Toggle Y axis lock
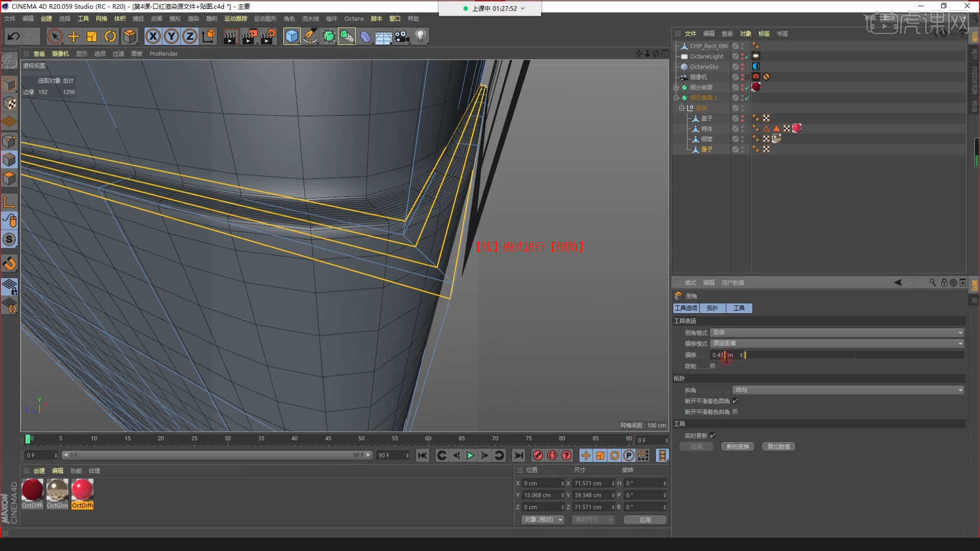 [x=171, y=36]
